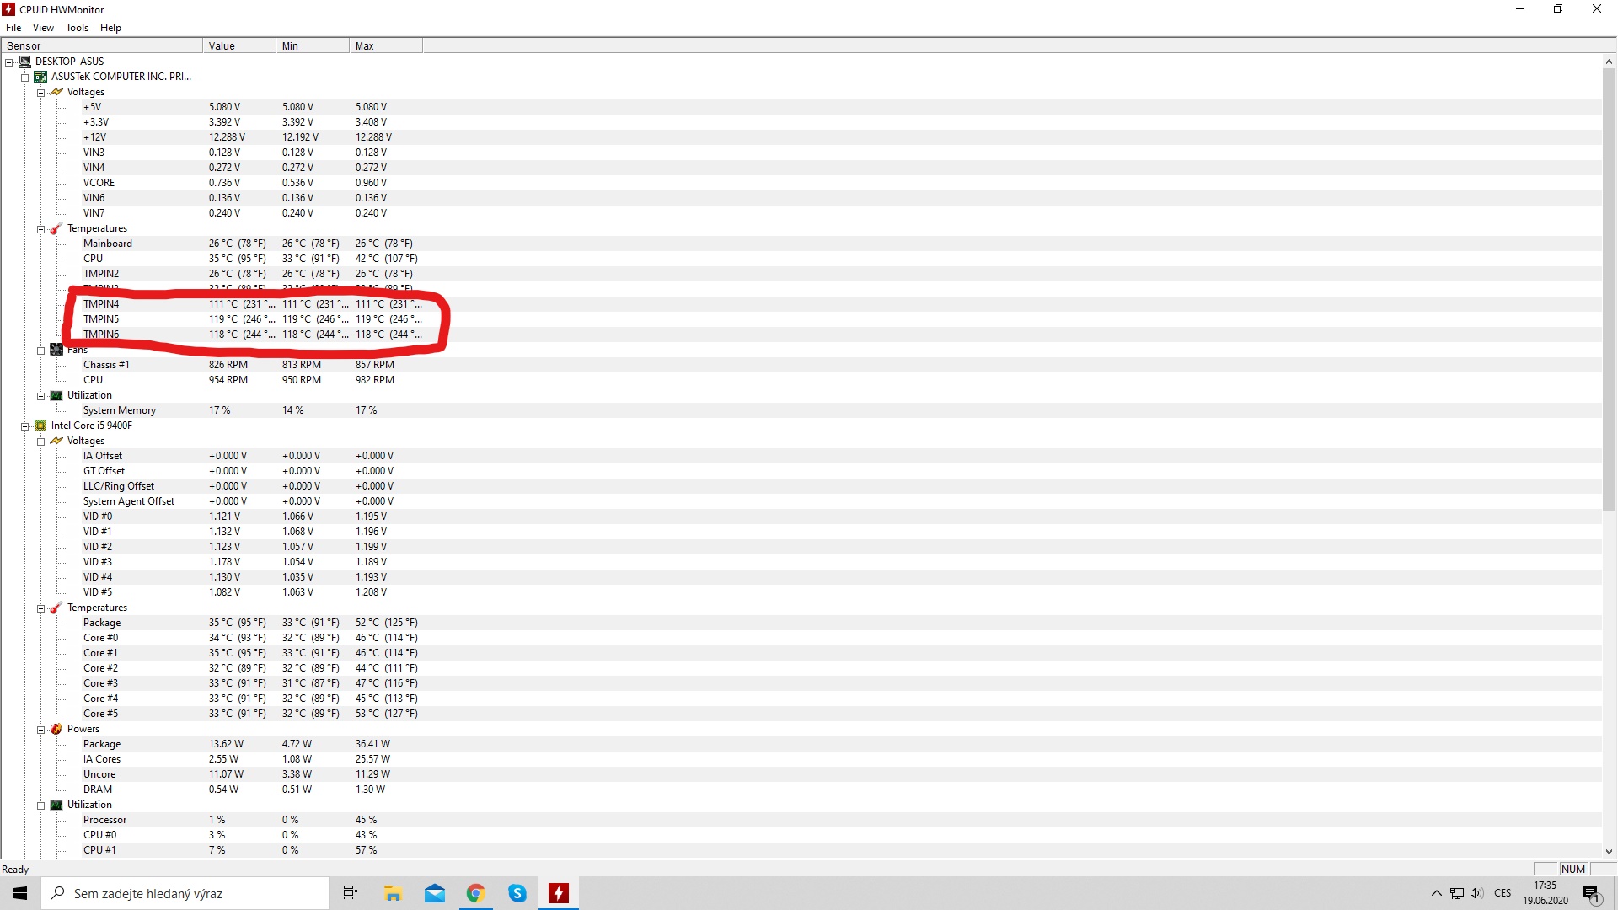This screenshot has width=1618, height=910.
Task: Click the Windows search box
Action: point(185,893)
